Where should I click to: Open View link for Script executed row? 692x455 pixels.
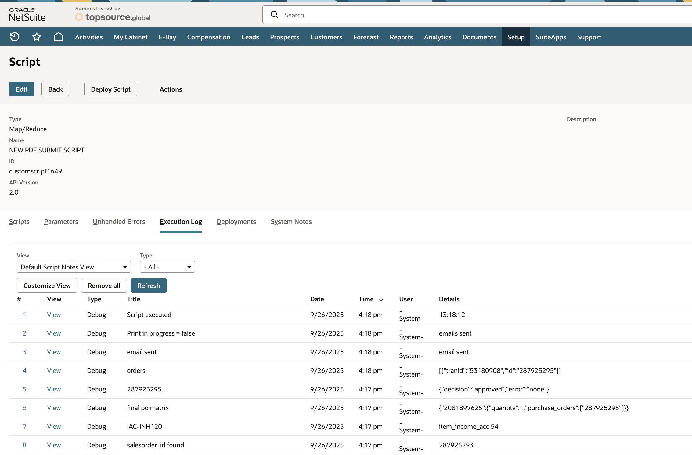click(54, 315)
